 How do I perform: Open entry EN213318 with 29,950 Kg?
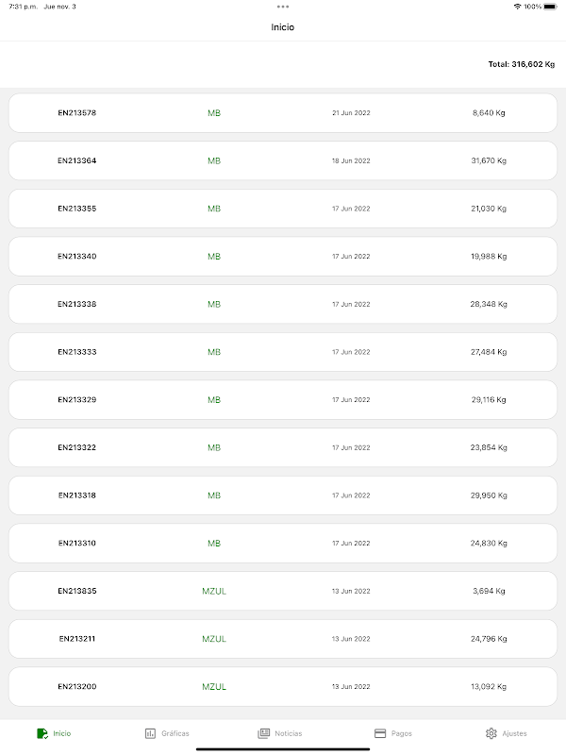[283, 495]
